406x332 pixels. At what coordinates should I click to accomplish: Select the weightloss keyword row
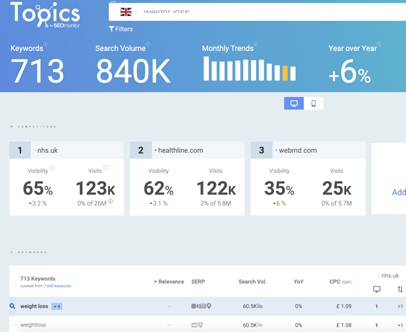(208, 324)
